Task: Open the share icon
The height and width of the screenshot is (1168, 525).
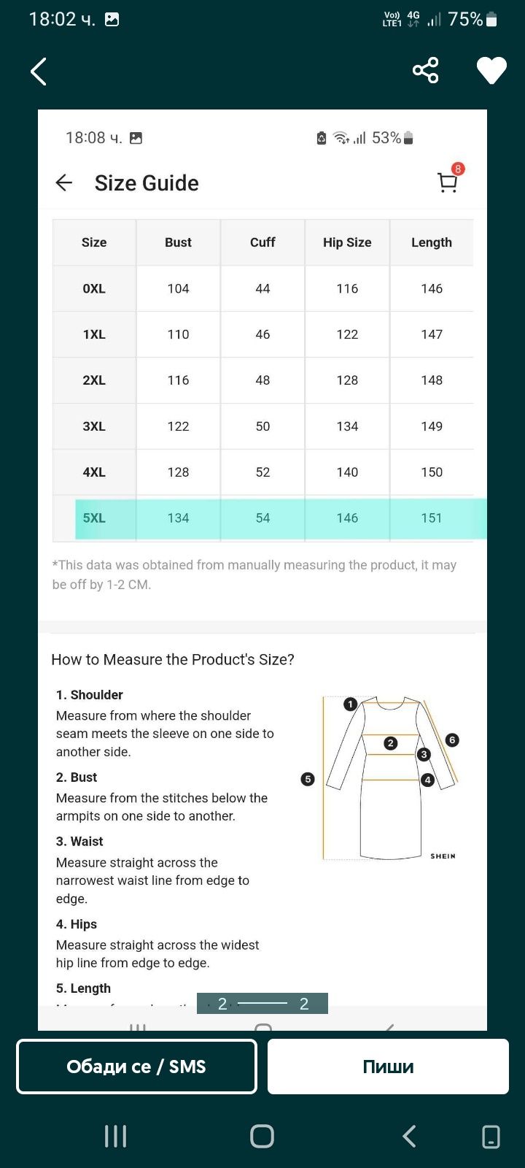Action: pos(426,71)
